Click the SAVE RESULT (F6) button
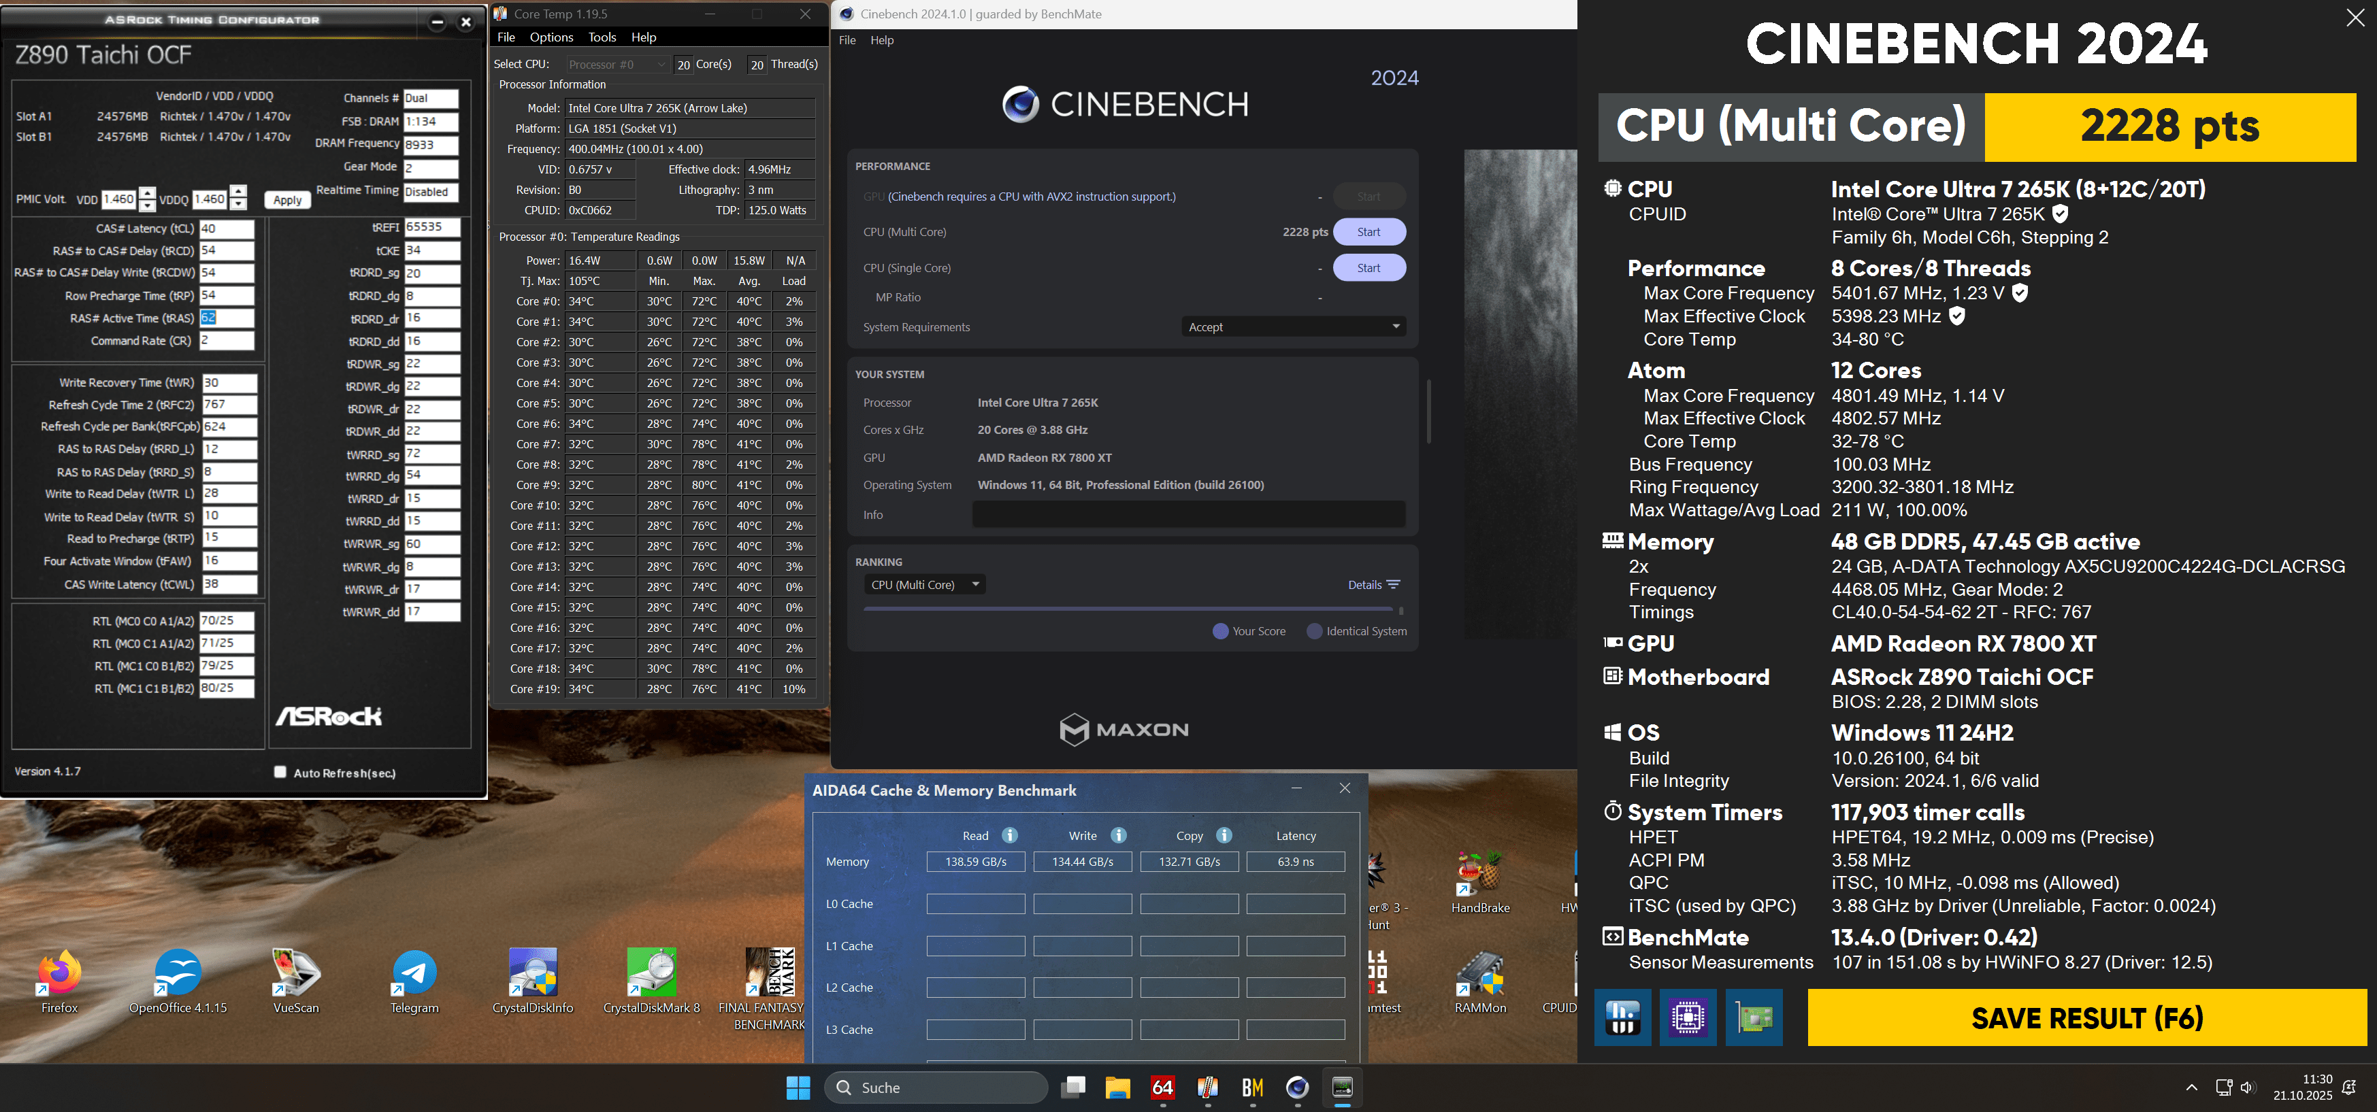2377x1112 pixels. [2086, 1018]
